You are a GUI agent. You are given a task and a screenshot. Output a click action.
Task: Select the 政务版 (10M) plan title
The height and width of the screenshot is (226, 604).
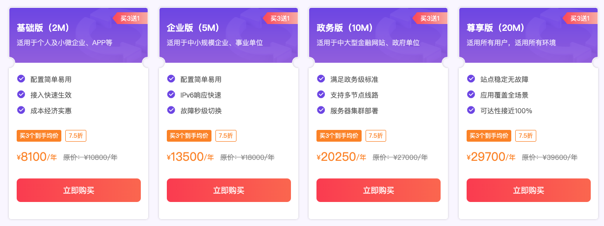click(x=344, y=27)
